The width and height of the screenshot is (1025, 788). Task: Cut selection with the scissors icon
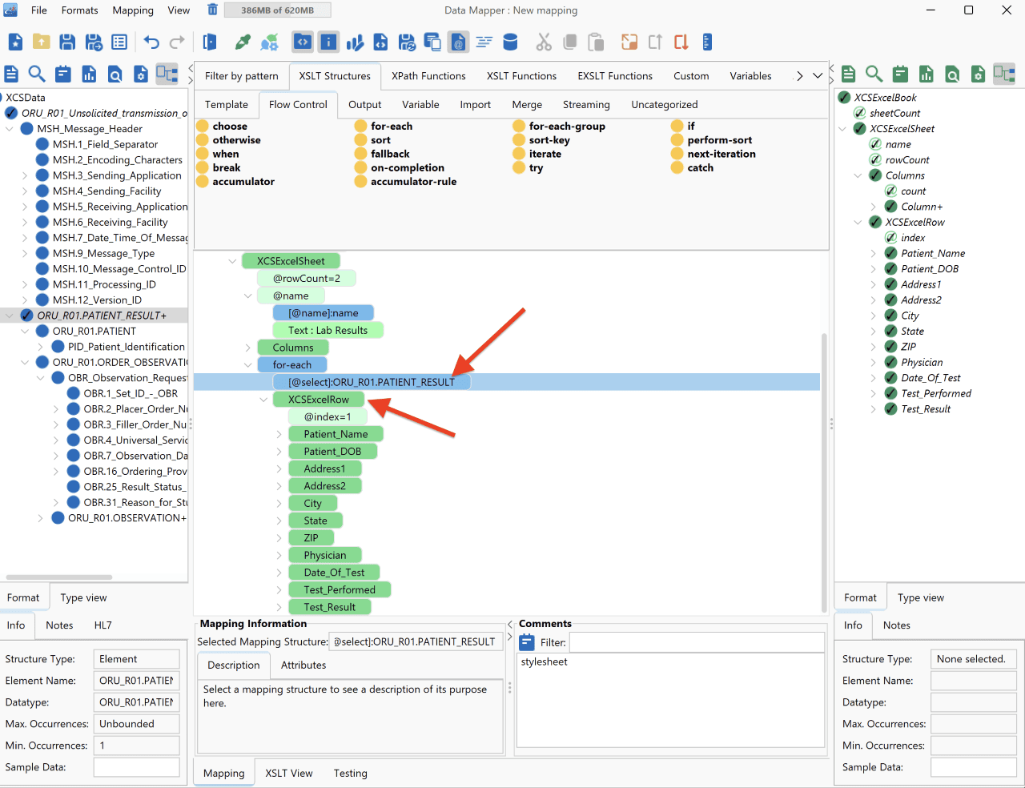point(544,42)
